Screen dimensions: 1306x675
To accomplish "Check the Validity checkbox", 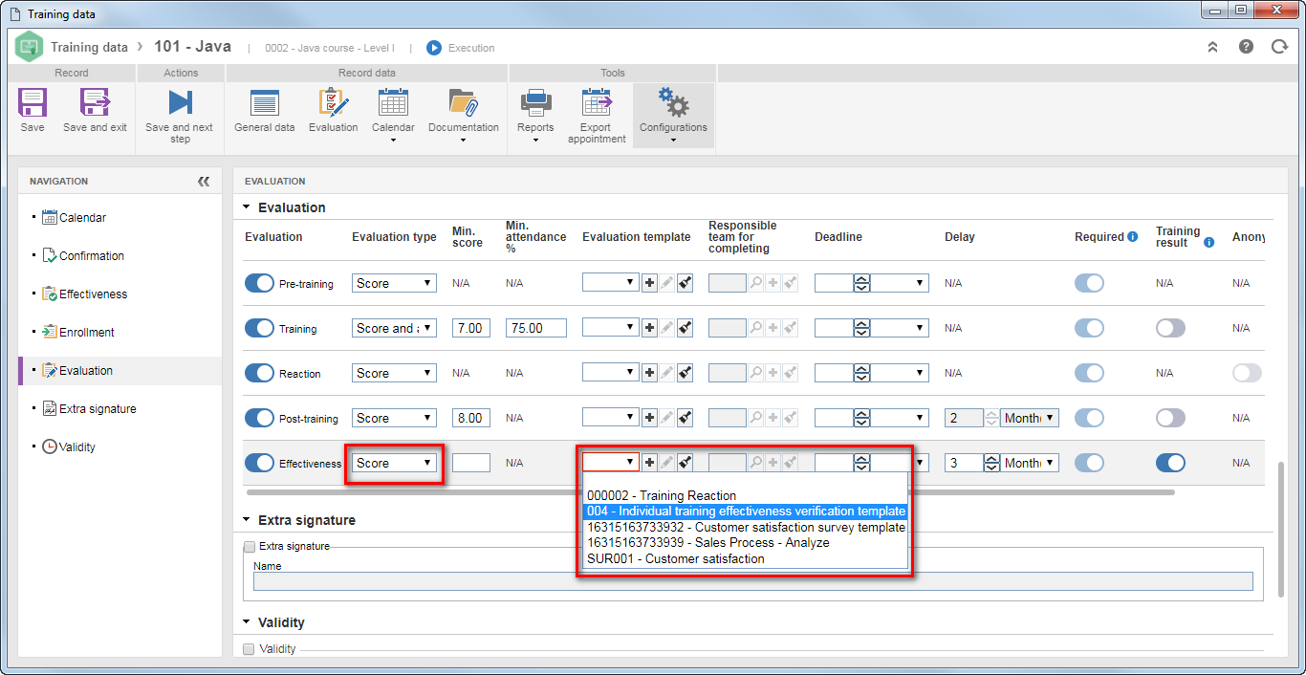I will click(x=250, y=649).
